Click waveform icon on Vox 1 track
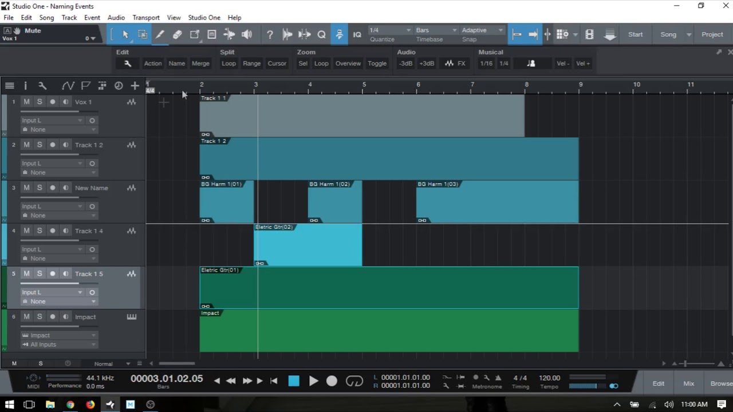 point(132,102)
